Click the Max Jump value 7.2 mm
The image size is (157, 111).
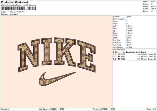128,45
